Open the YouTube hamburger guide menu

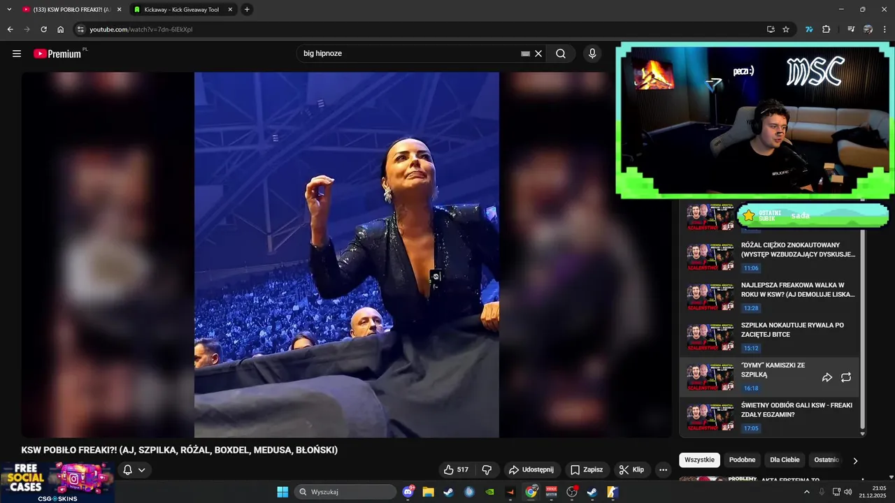tap(17, 54)
